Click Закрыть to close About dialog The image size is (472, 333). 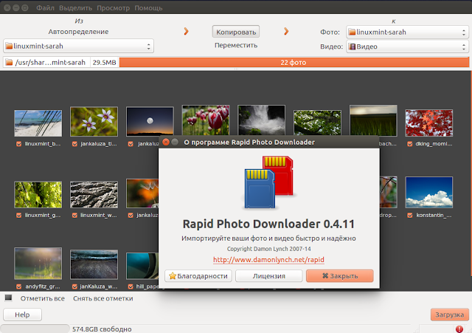340,275
